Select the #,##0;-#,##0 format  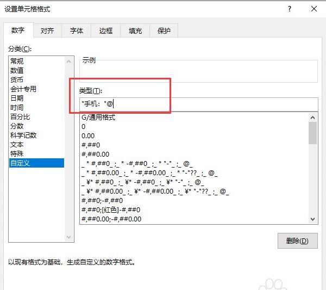point(195,200)
